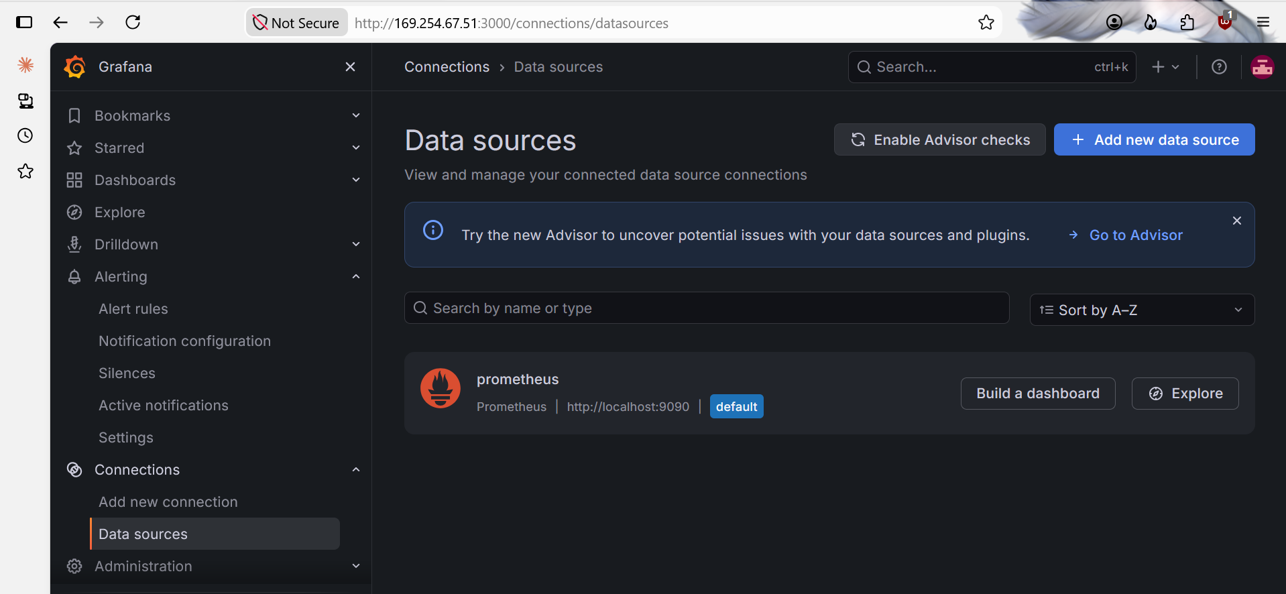
Task: Click the Grafana logo icon
Action: pos(75,66)
